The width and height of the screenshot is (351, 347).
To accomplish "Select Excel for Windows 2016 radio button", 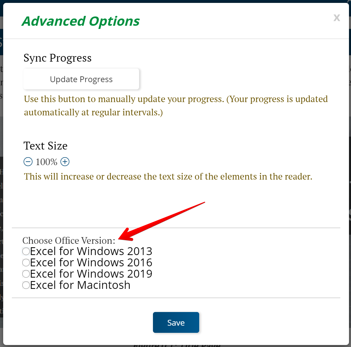I will tap(26, 262).
